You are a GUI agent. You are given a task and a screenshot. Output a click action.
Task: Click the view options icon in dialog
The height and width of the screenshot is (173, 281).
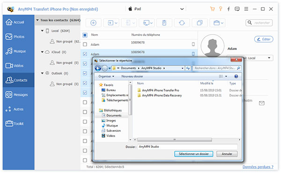(221, 76)
